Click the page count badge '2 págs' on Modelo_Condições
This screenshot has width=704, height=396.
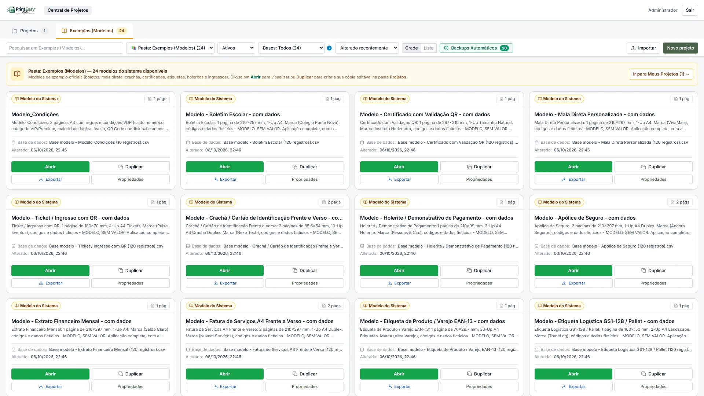[157, 99]
